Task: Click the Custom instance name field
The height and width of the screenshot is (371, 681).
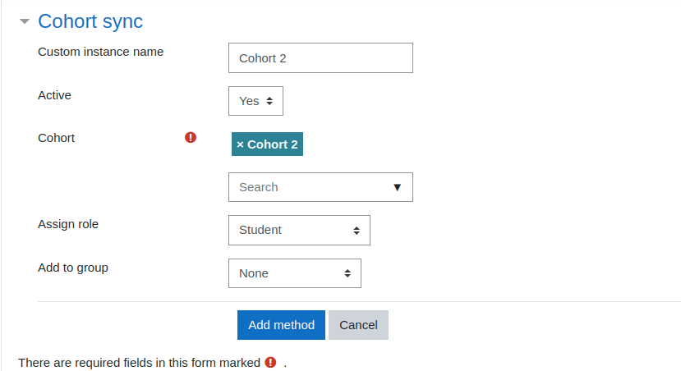Action: [320, 57]
